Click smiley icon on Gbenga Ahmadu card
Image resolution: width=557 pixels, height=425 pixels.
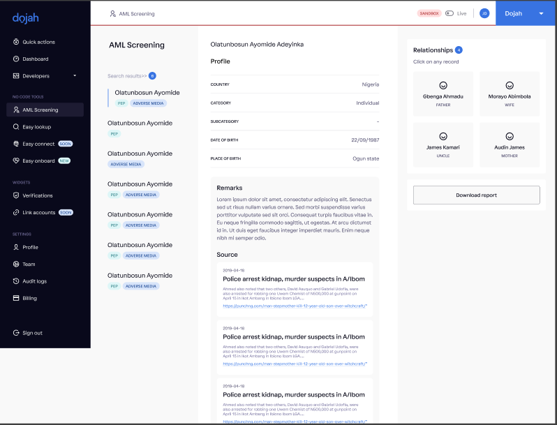click(x=443, y=85)
